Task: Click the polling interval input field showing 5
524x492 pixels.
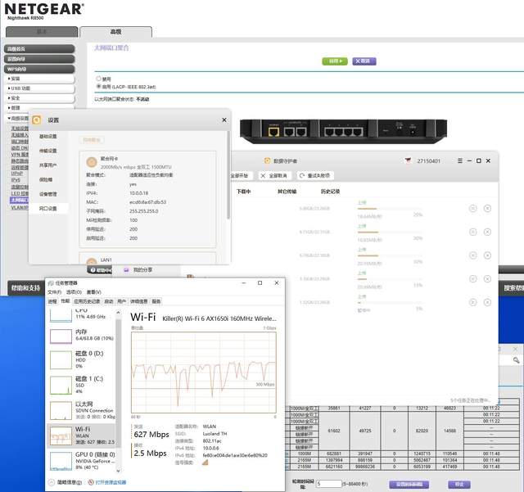Action: (329, 484)
